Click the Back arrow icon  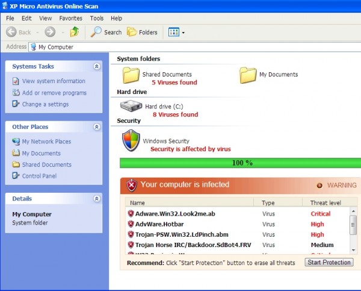[11, 32]
